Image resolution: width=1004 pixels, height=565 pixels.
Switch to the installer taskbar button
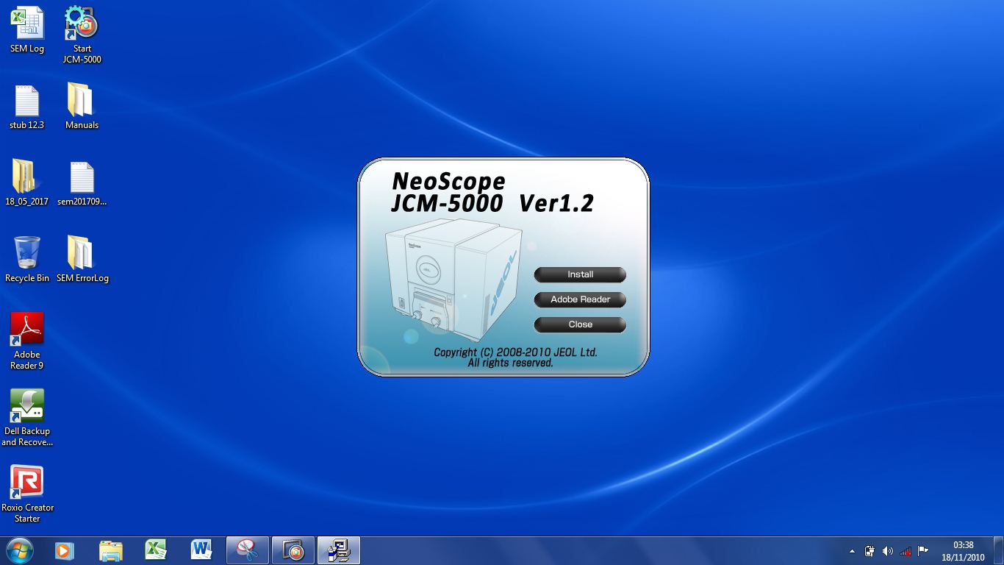tap(339, 550)
